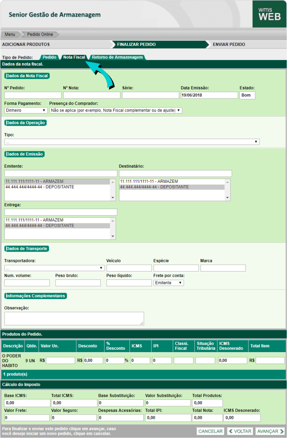The height and width of the screenshot is (443, 291).
Task: Click the IPI product field
Action: [x=162, y=360]
